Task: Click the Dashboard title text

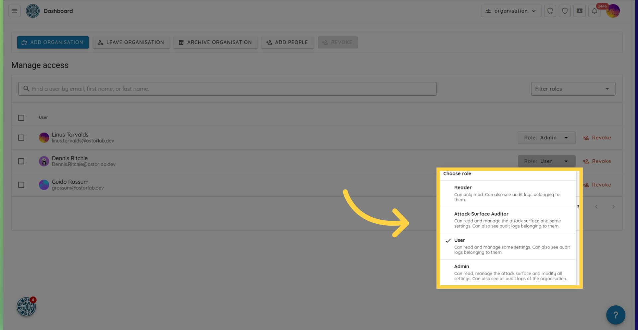Action: point(58,11)
